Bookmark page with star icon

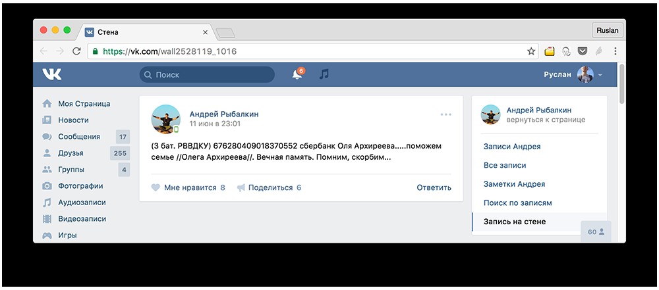click(x=531, y=51)
